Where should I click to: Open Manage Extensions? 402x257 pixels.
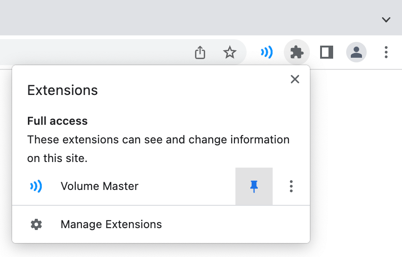click(161, 224)
